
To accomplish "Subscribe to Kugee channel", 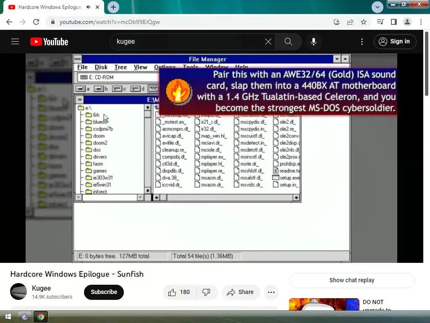I will tap(104, 292).
